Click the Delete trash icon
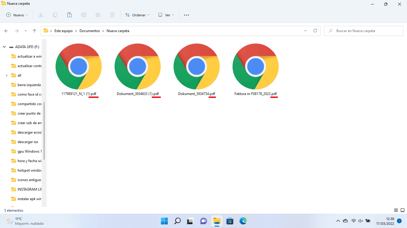Viewport: 407px width, 228px height. (x=112, y=15)
